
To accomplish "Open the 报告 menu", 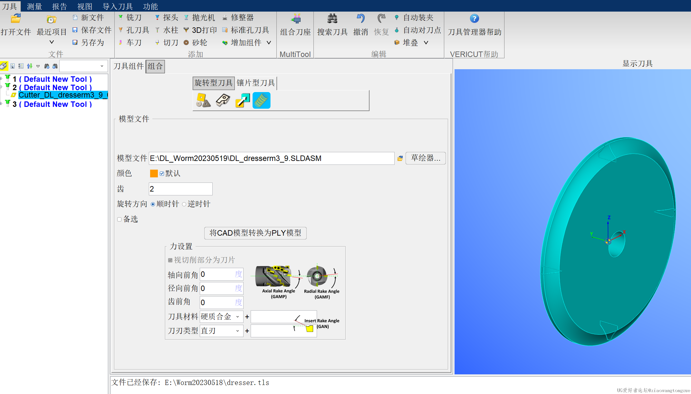I will tap(60, 6).
